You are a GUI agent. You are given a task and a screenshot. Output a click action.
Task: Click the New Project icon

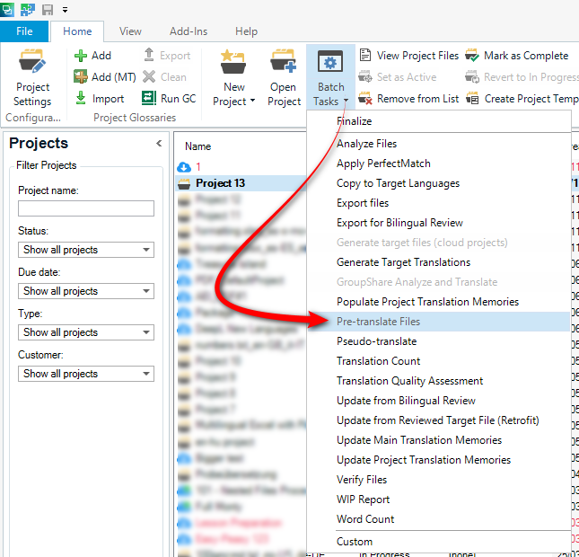tap(233, 62)
